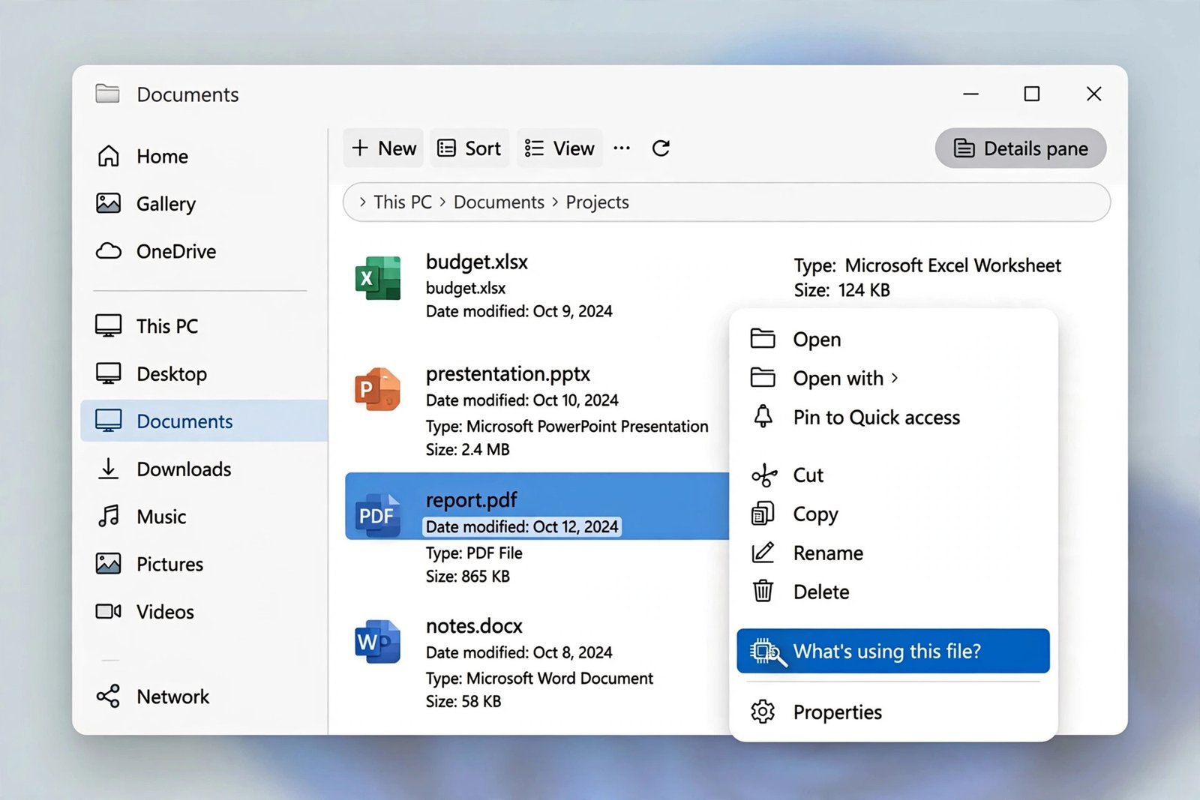Viewport: 1200px width, 800px height.
Task: Go to This PC in the breadcrumb
Action: [x=403, y=202]
